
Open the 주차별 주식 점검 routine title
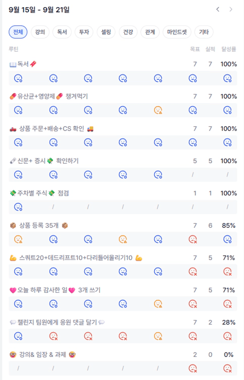click(39, 193)
